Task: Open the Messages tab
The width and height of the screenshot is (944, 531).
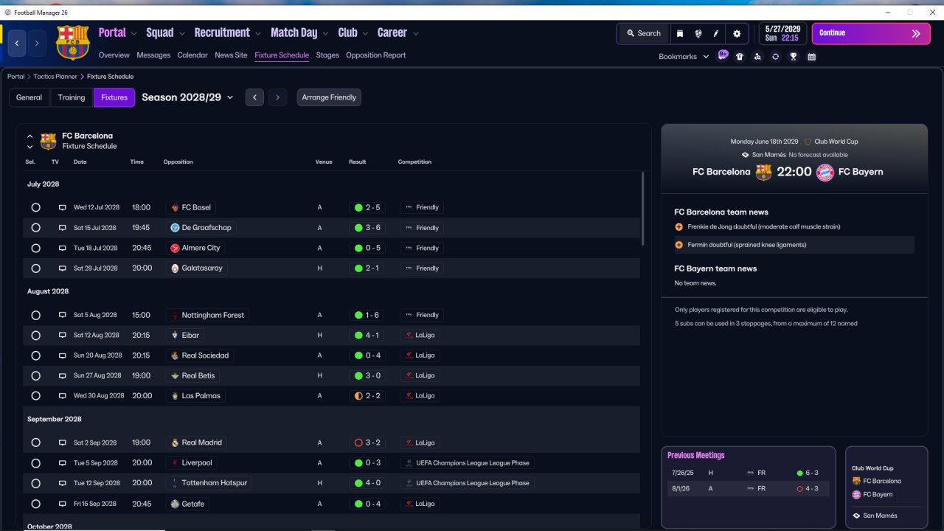Action: click(x=153, y=55)
